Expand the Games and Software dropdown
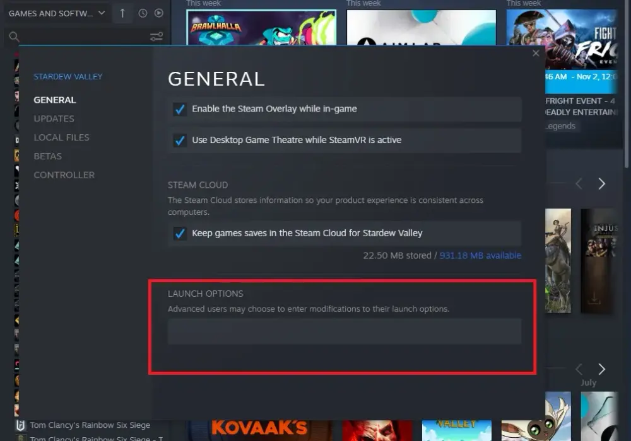The image size is (631, 441). [x=102, y=13]
